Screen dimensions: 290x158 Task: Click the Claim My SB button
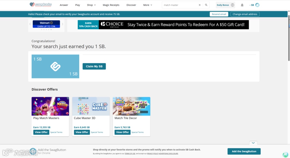(x=94, y=66)
